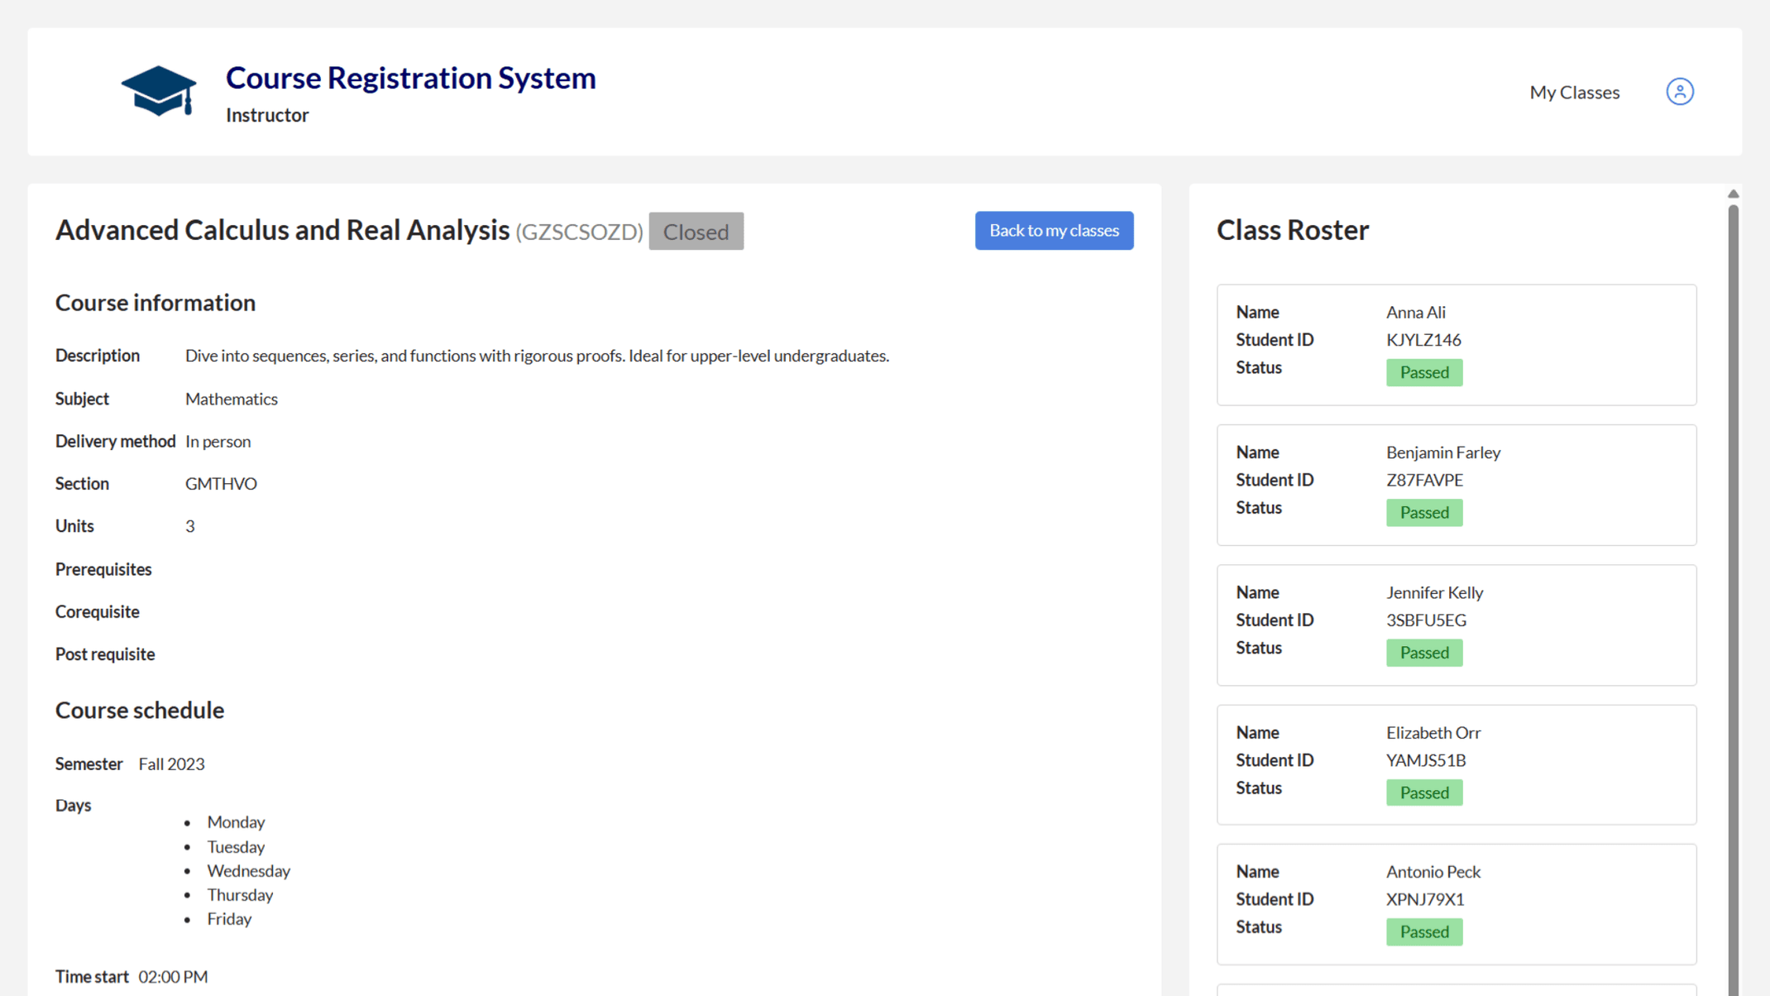The height and width of the screenshot is (996, 1770).
Task: Select student ID 3SBFU5EG
Action: (1426, 620)
